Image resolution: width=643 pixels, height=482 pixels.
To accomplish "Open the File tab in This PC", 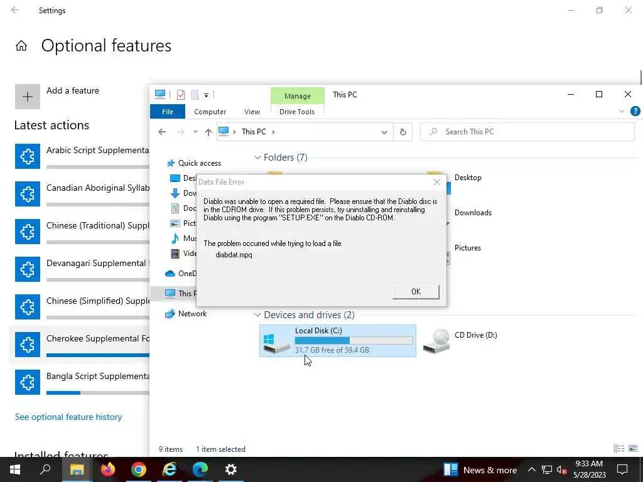I will [167, 112].
